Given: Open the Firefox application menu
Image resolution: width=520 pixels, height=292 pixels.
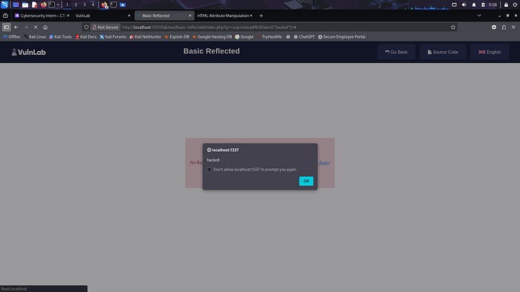Looking at the screenshot, I should 513,27.
